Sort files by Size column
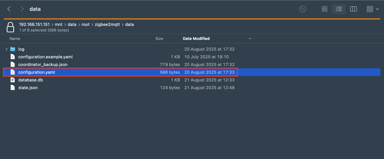This screenshot has width=384, height=159. (159, 38)
